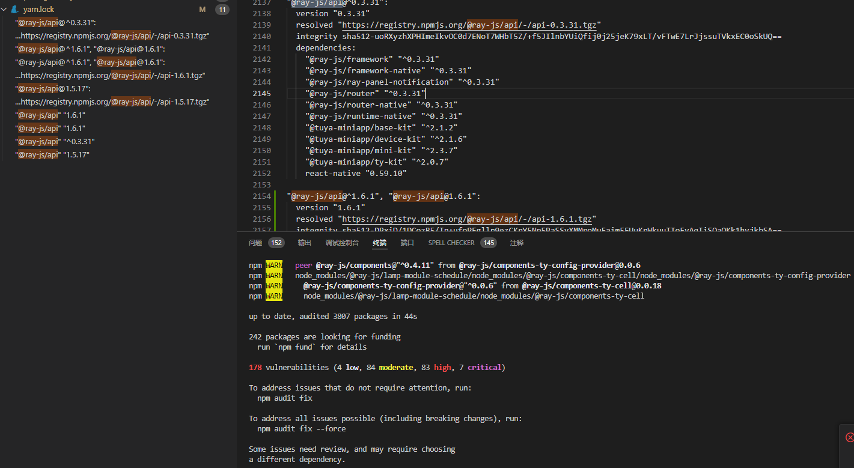
Task: Click 'Some issues need review' terminal line
Action: tap(352, 449)
